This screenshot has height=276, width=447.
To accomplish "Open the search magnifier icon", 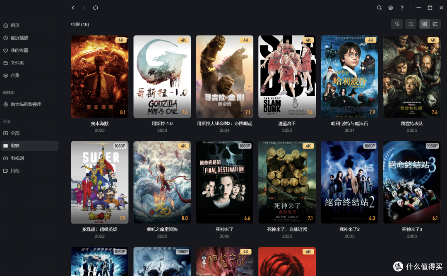I will pyautogui.click(x=379, y=8).
